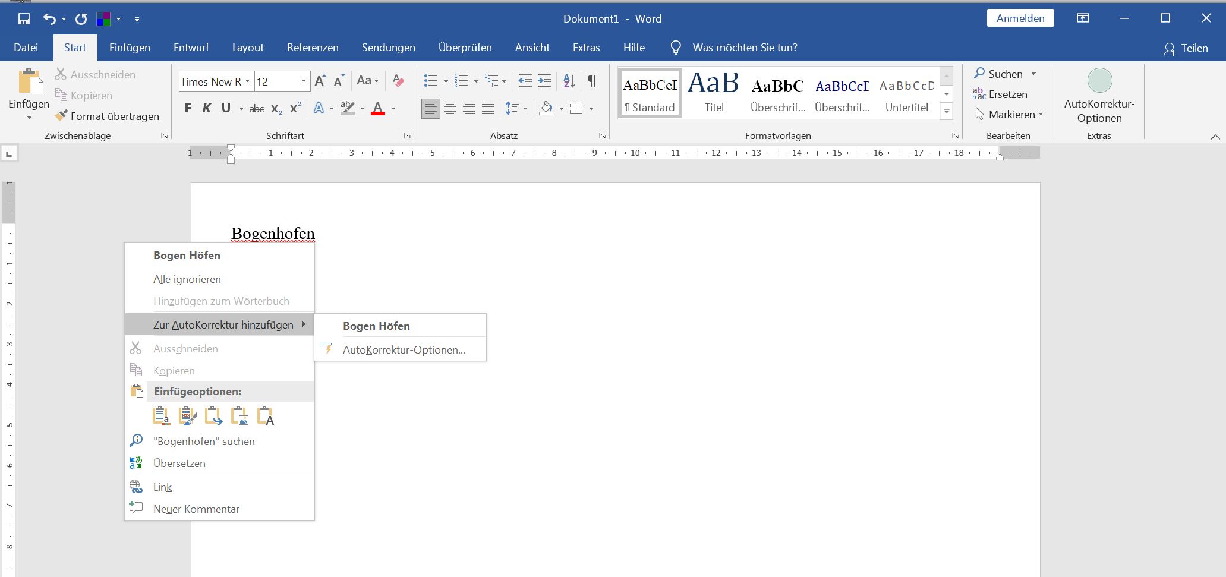Apply subscript formatting
Screen dimensions: 1226x577
(276, 108)
